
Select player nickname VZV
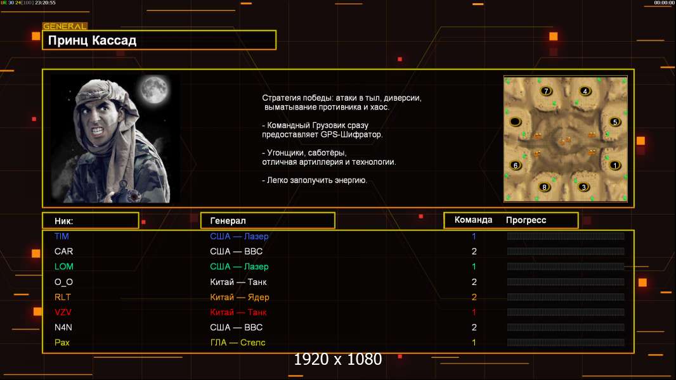point(63,312)
